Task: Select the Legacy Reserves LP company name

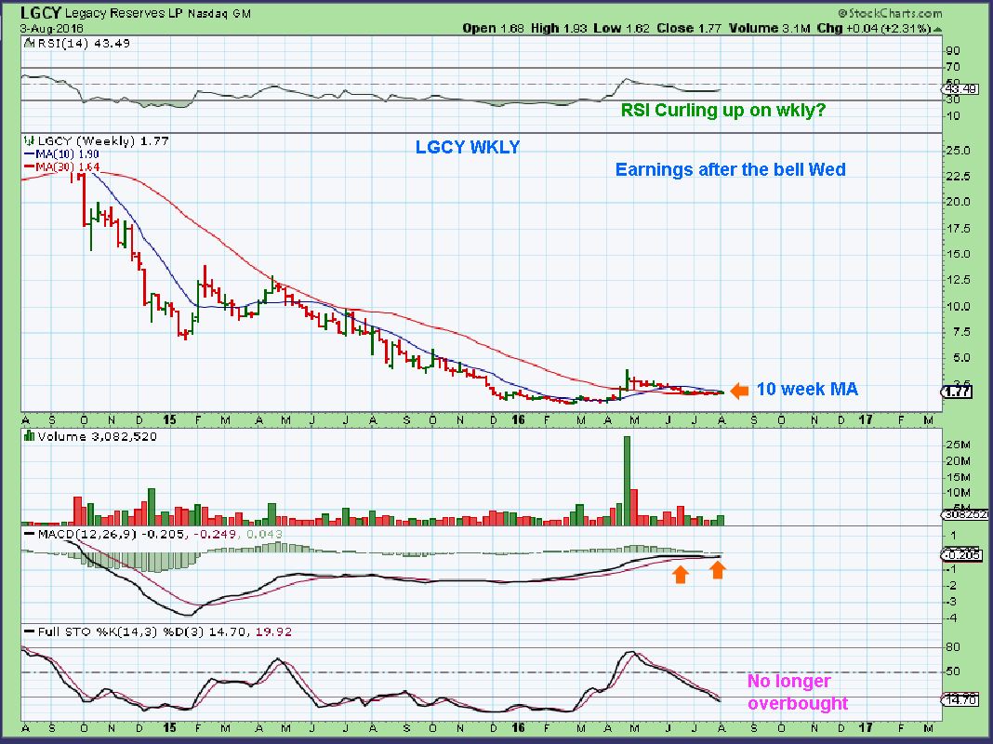Action: click(x=124, y=13)
